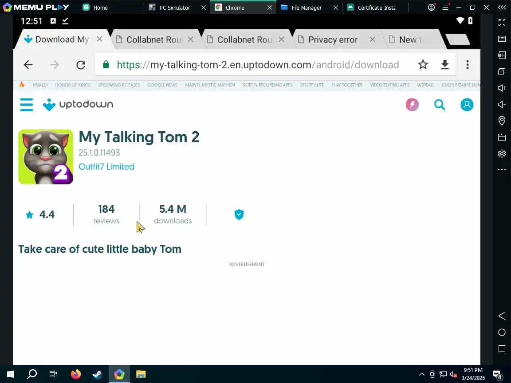Open Chrome downloads arrow icon

[445, 64]
